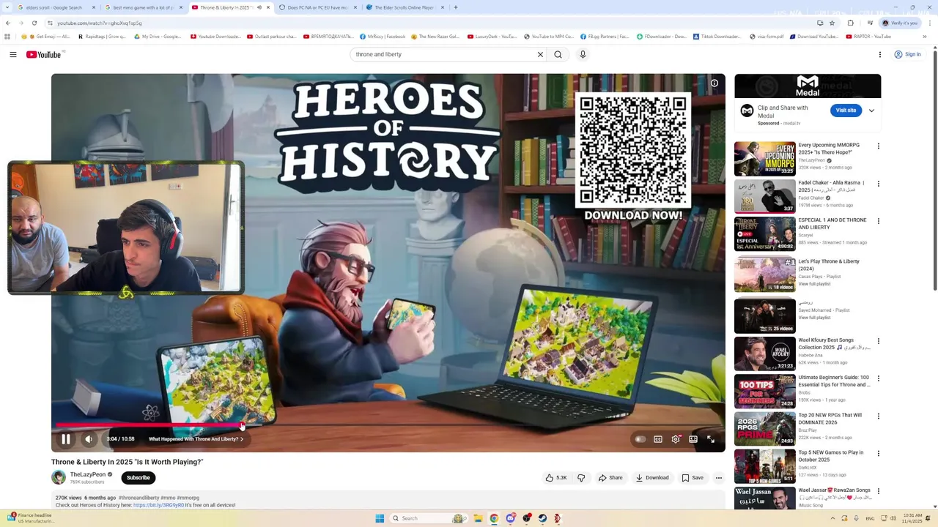Open more actions ellipsis beside Save

click(719, 478)
